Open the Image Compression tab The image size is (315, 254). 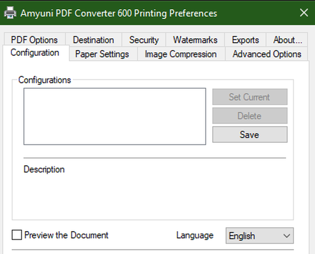[181, 54]
